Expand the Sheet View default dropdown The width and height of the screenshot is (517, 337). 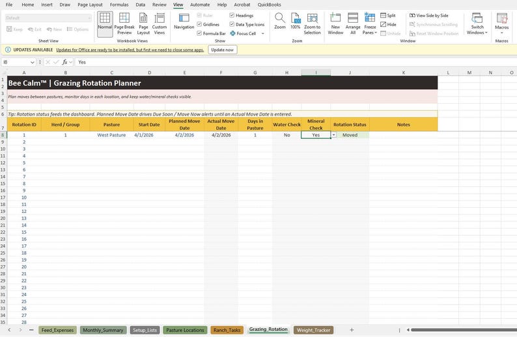point(89,18)
